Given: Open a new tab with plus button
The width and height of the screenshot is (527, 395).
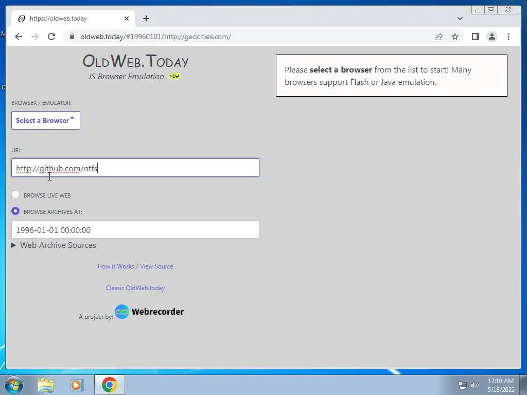Looking at the screenshot, I should coord(146,19).
